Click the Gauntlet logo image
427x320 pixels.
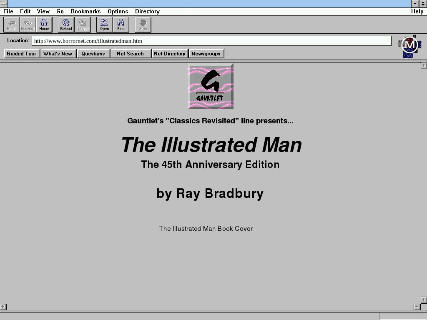[211, 87]
